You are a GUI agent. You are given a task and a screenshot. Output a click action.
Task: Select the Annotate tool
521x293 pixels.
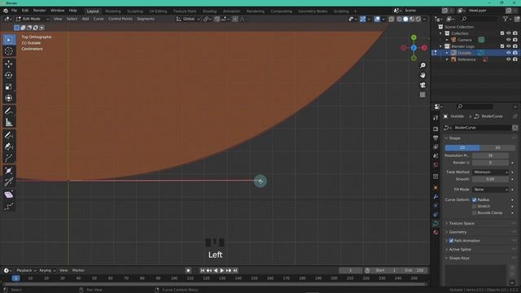click(x=9, y=112)
